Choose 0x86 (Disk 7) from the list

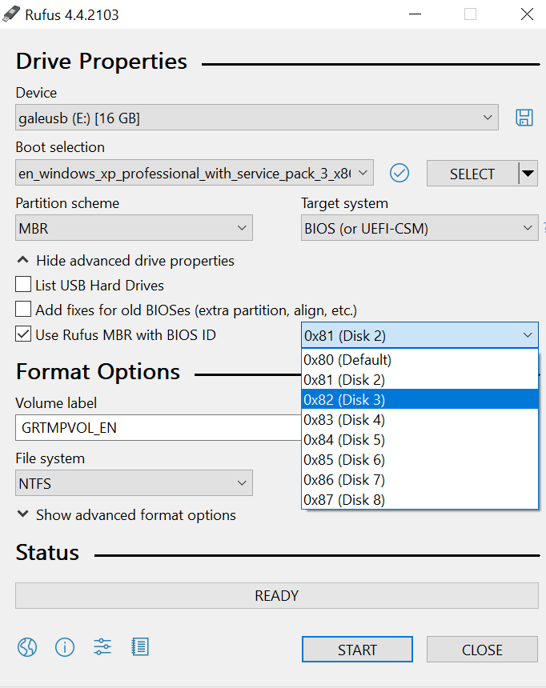click(x=420, y=479)
